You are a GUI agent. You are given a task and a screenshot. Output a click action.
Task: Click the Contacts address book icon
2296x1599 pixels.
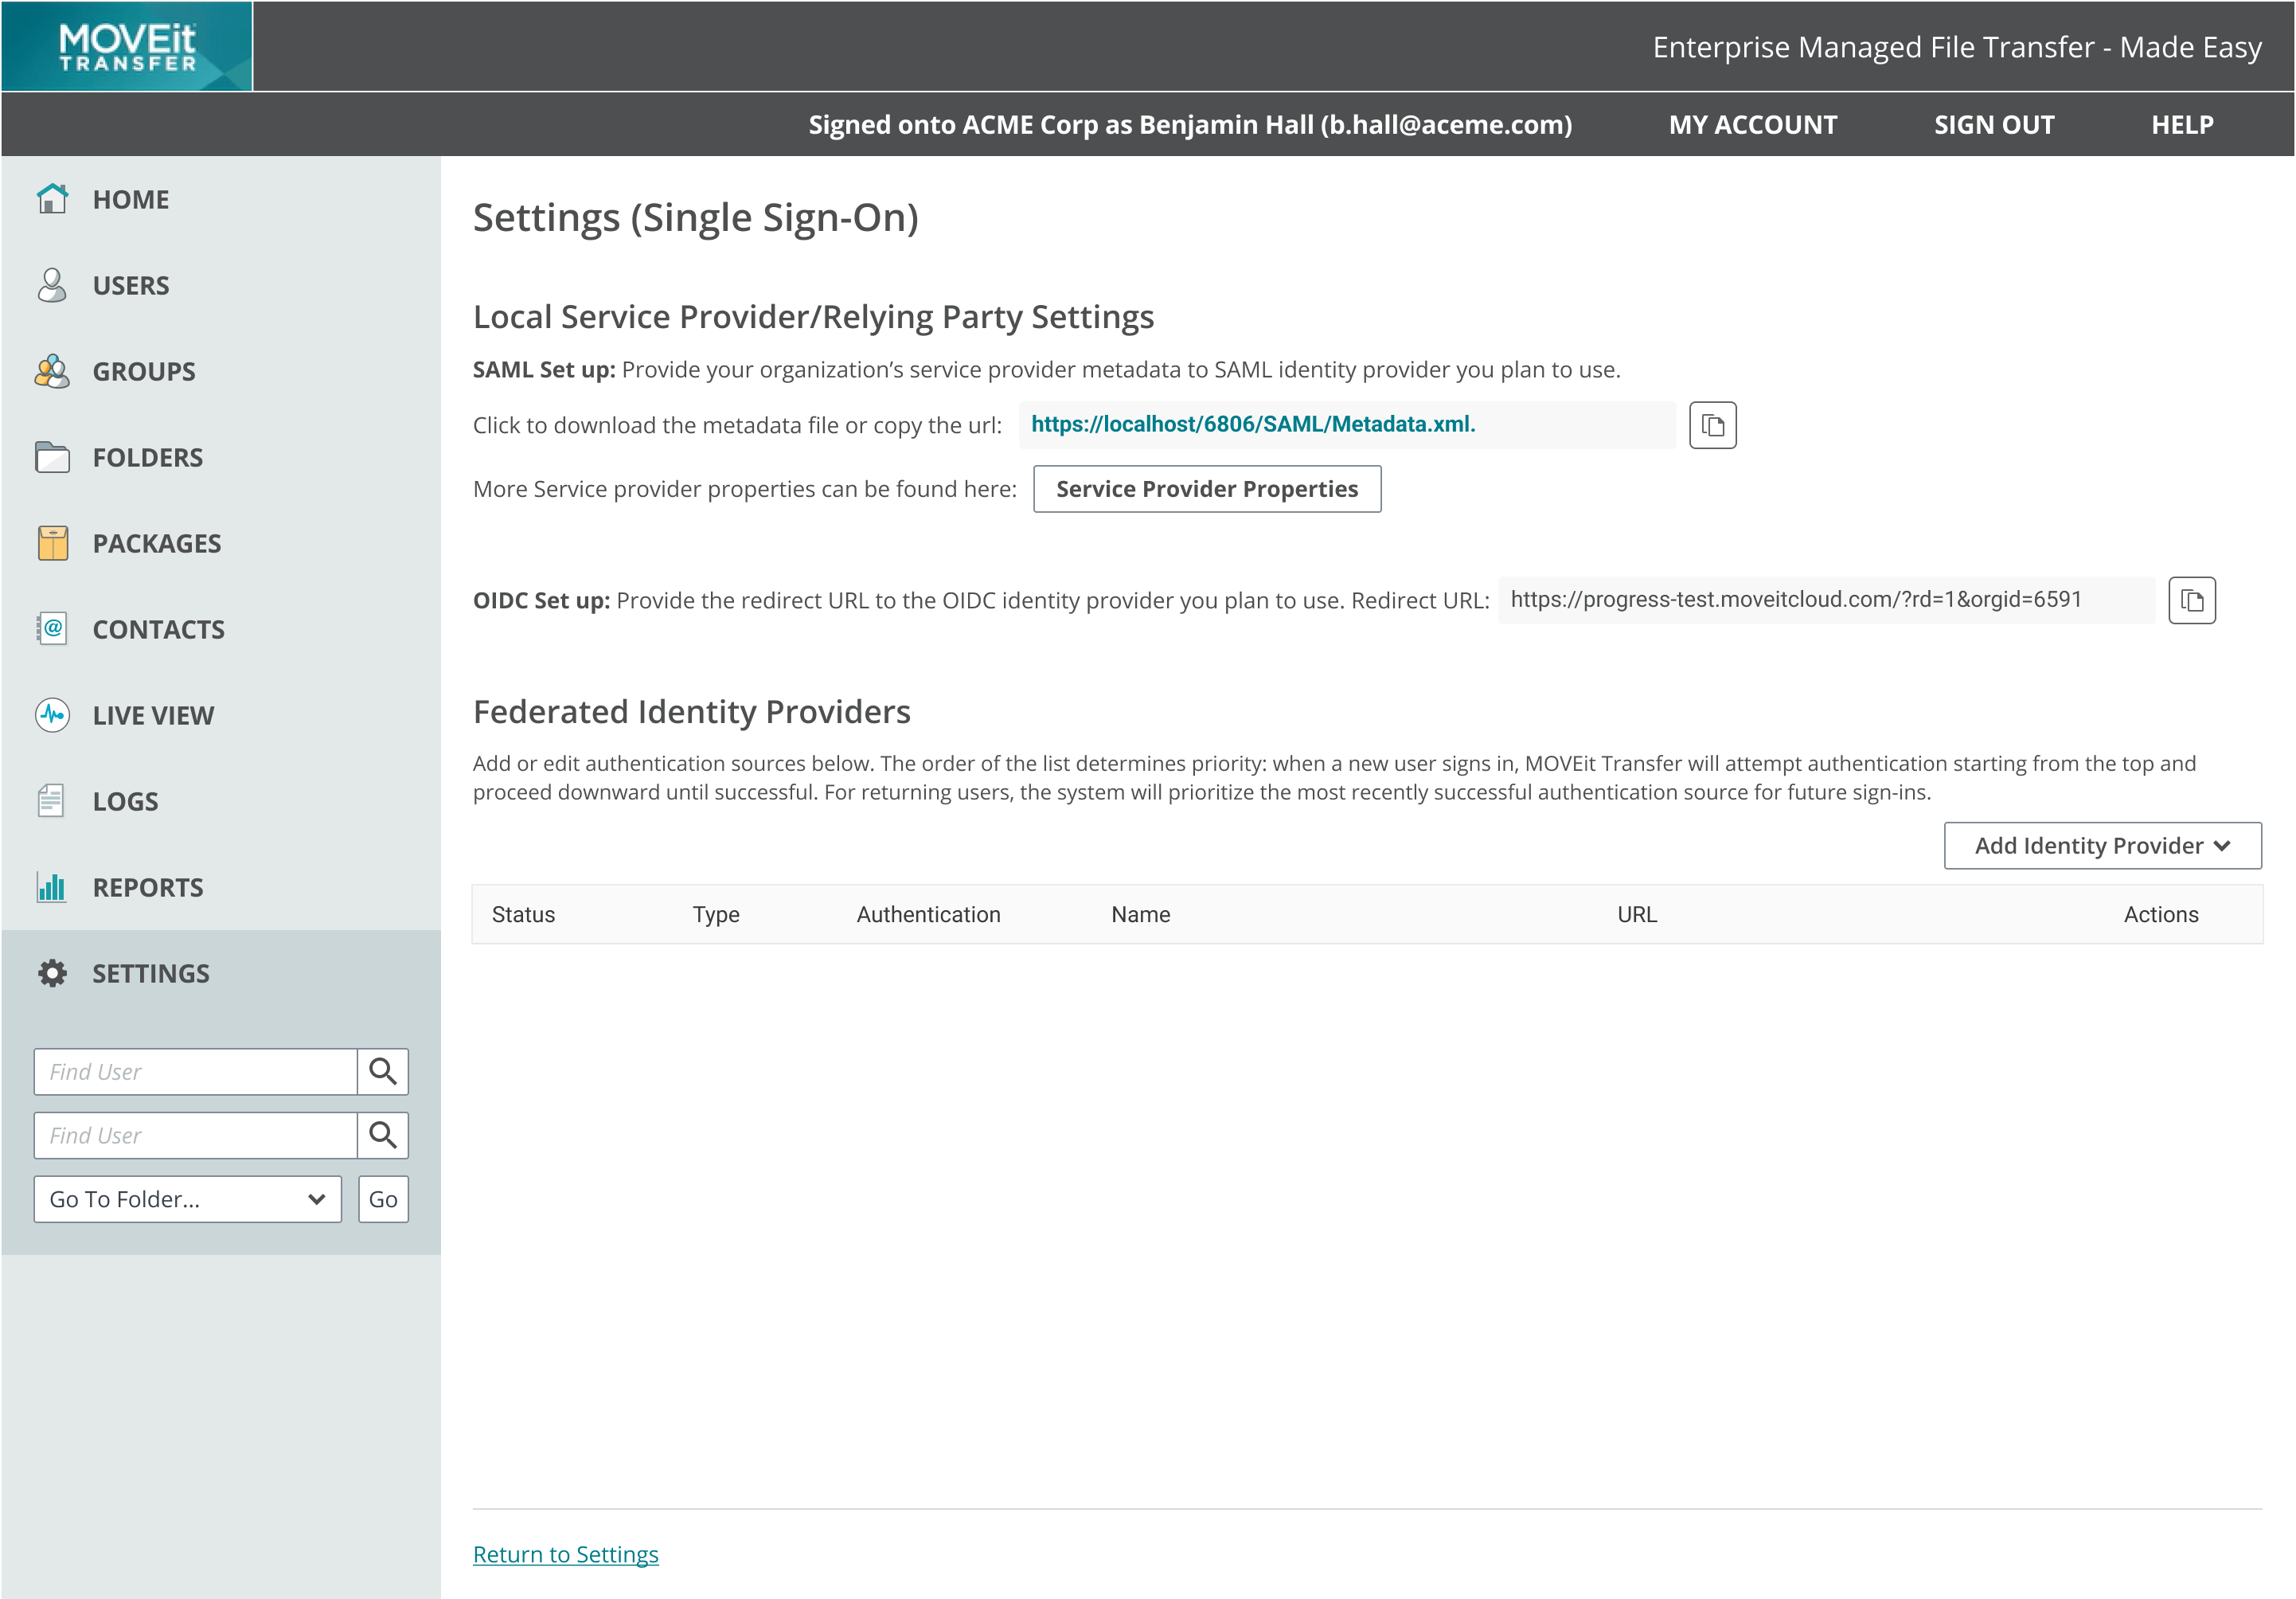[x=52, y=629]
